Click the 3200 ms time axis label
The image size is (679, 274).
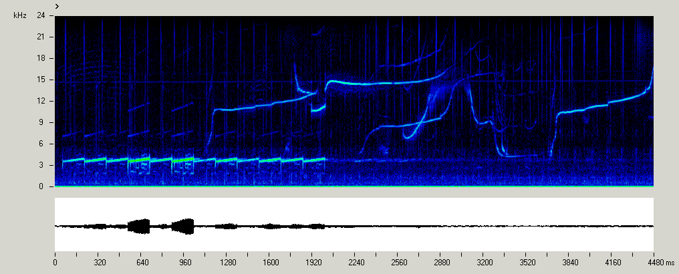click(x=485, y=263)
